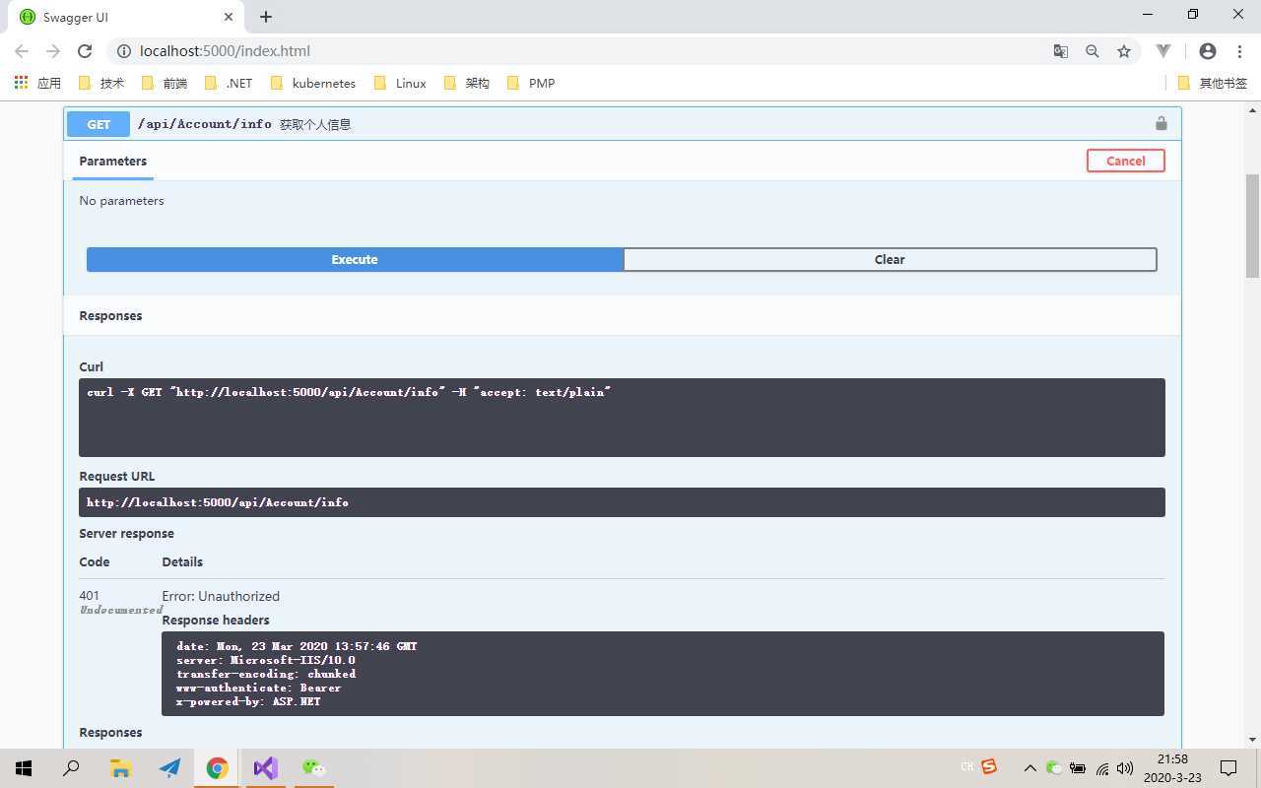Open the Windows Start menu

point(24,768)
